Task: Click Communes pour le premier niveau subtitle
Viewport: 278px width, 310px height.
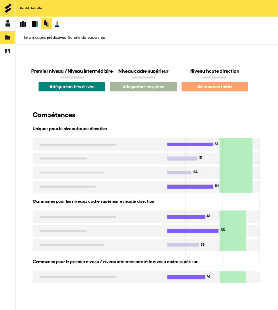Action: tap(115, 262)
